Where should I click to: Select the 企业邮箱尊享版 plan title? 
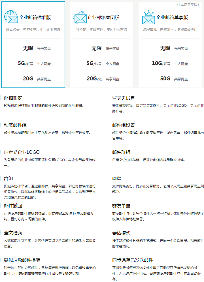click(172, 18)
